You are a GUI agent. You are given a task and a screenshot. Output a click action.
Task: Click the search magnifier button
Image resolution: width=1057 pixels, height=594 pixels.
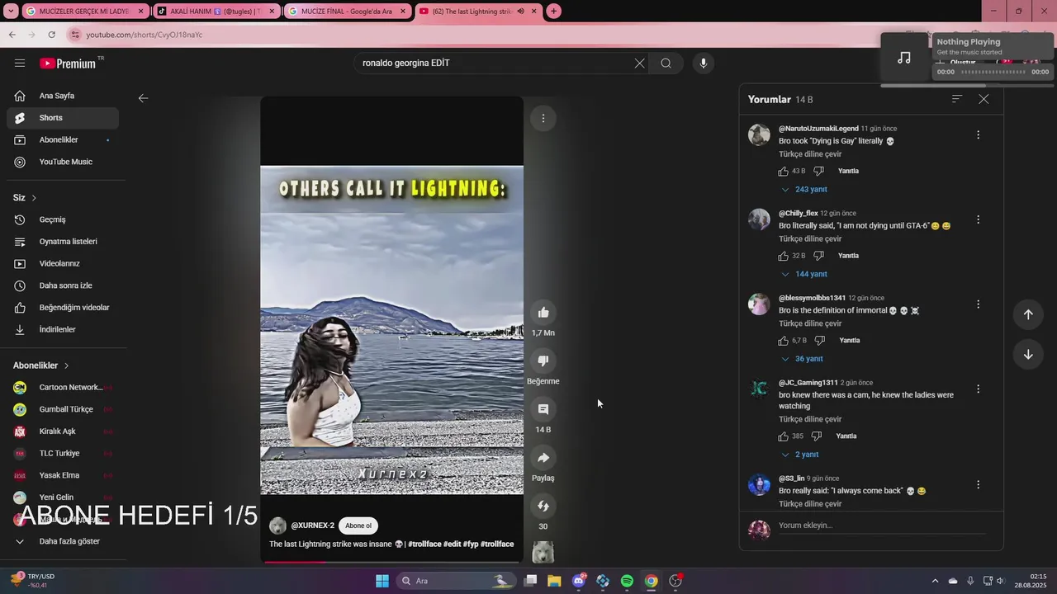point(666,64)
